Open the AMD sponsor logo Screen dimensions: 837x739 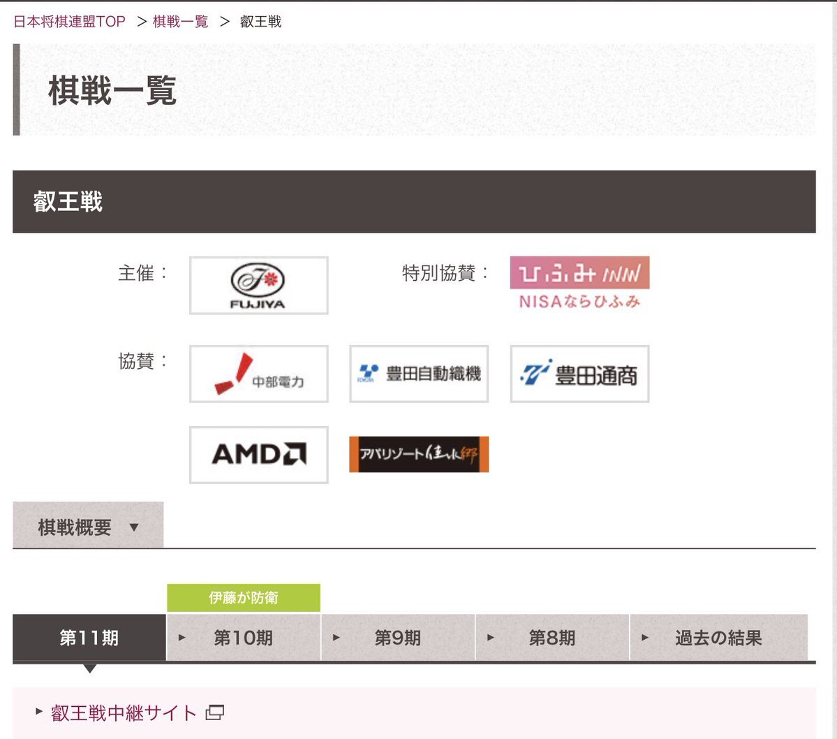tap(258, 455)
